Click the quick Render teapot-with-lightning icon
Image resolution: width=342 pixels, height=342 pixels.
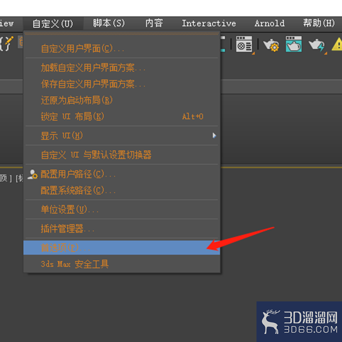point(317,45)
